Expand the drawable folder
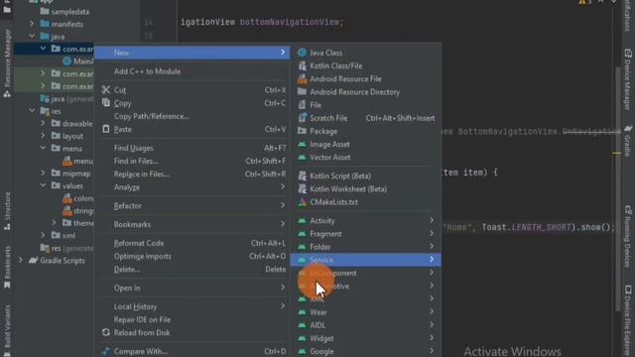 43,123
